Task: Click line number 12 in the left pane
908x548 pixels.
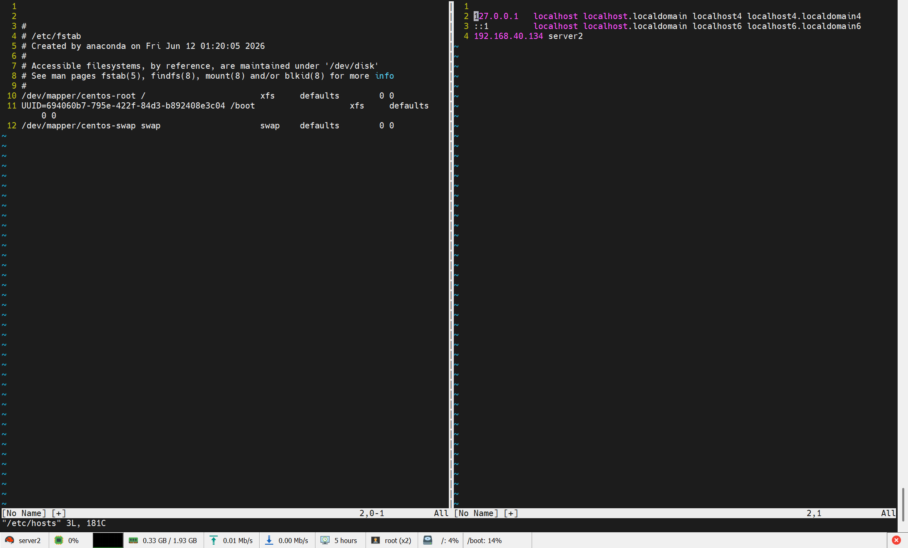Action: [x=12, y=126]
